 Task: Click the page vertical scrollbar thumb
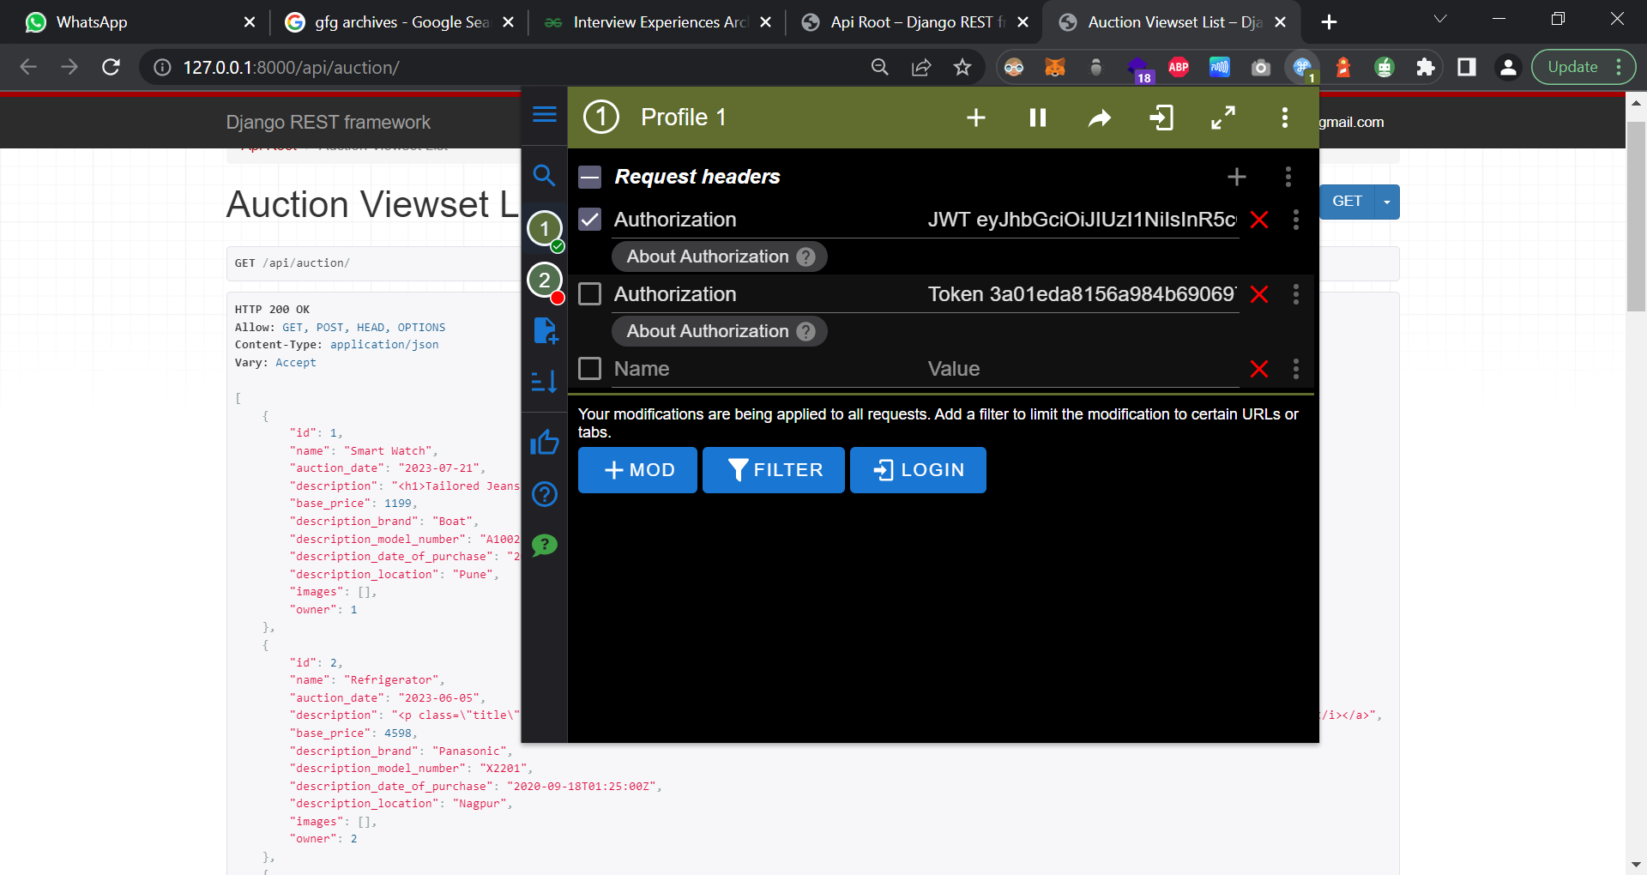[1636, 214]
